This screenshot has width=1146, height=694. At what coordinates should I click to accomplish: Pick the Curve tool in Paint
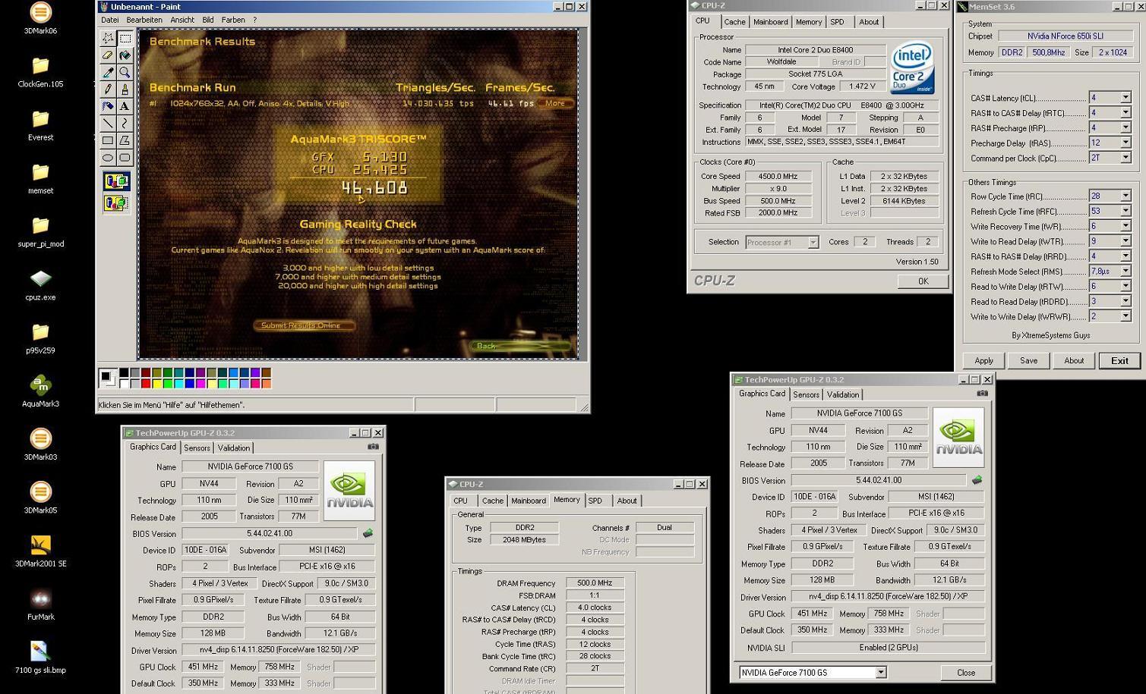pos(125,123)
